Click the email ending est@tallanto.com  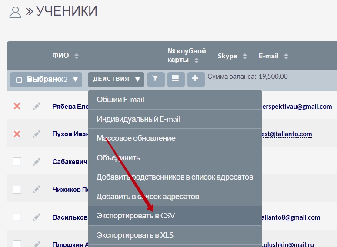tap(287, 134)
